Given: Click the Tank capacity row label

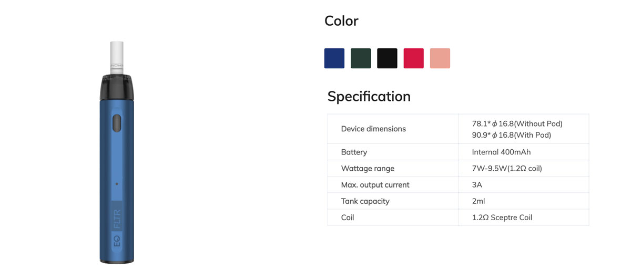Looking at the screenshot, I should click(365, 201).
